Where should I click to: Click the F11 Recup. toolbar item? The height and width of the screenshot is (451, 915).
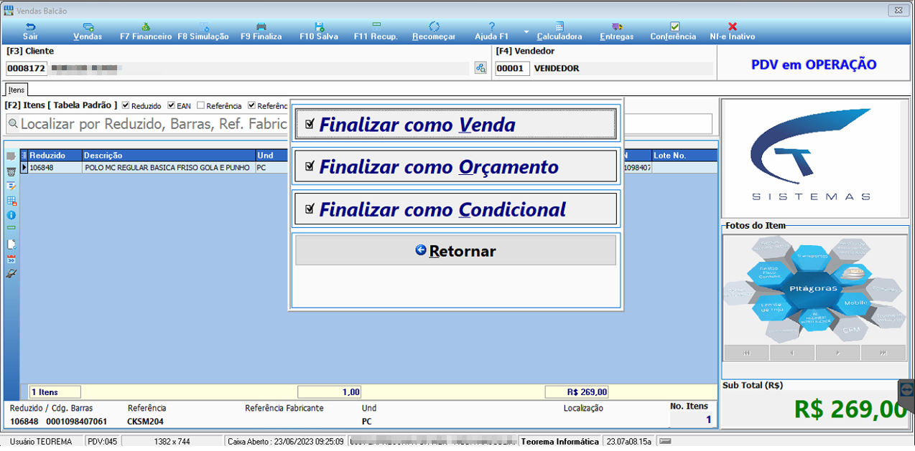click(x=376, y=31)
